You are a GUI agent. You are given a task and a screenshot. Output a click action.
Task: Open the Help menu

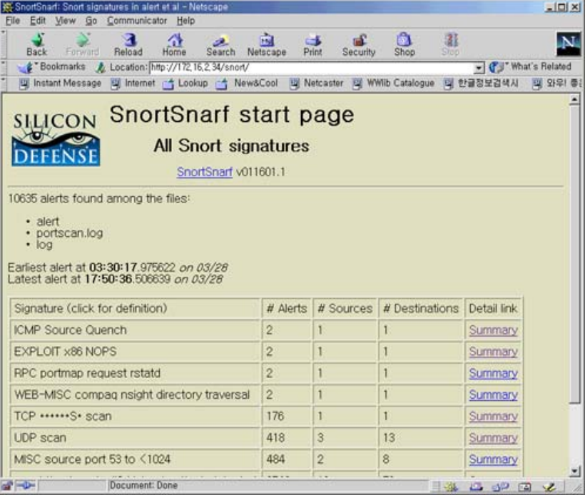coord(185,21)
